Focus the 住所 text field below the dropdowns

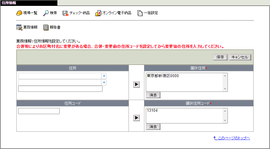[60, 89]
